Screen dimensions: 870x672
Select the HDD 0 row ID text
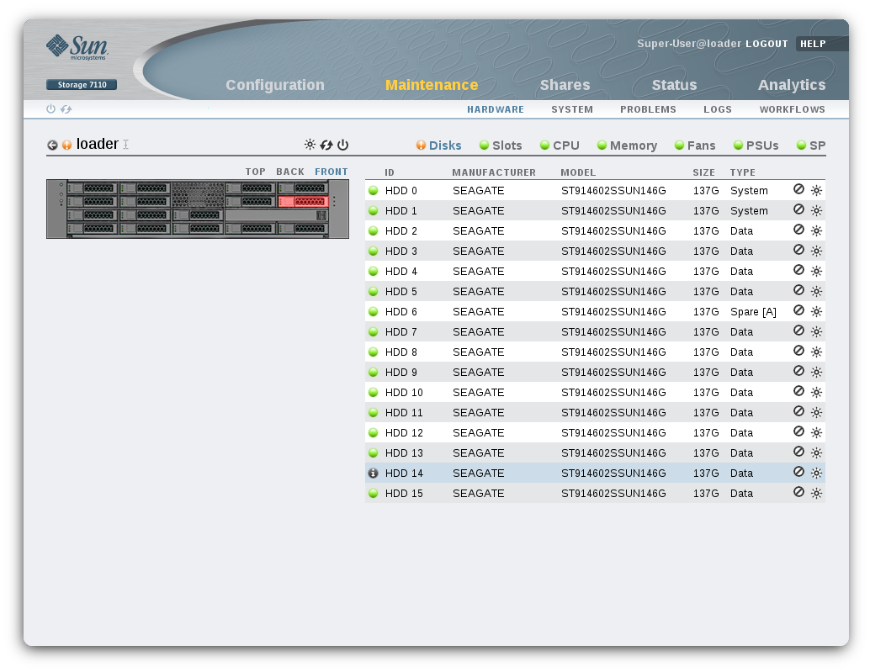point(401,191)
